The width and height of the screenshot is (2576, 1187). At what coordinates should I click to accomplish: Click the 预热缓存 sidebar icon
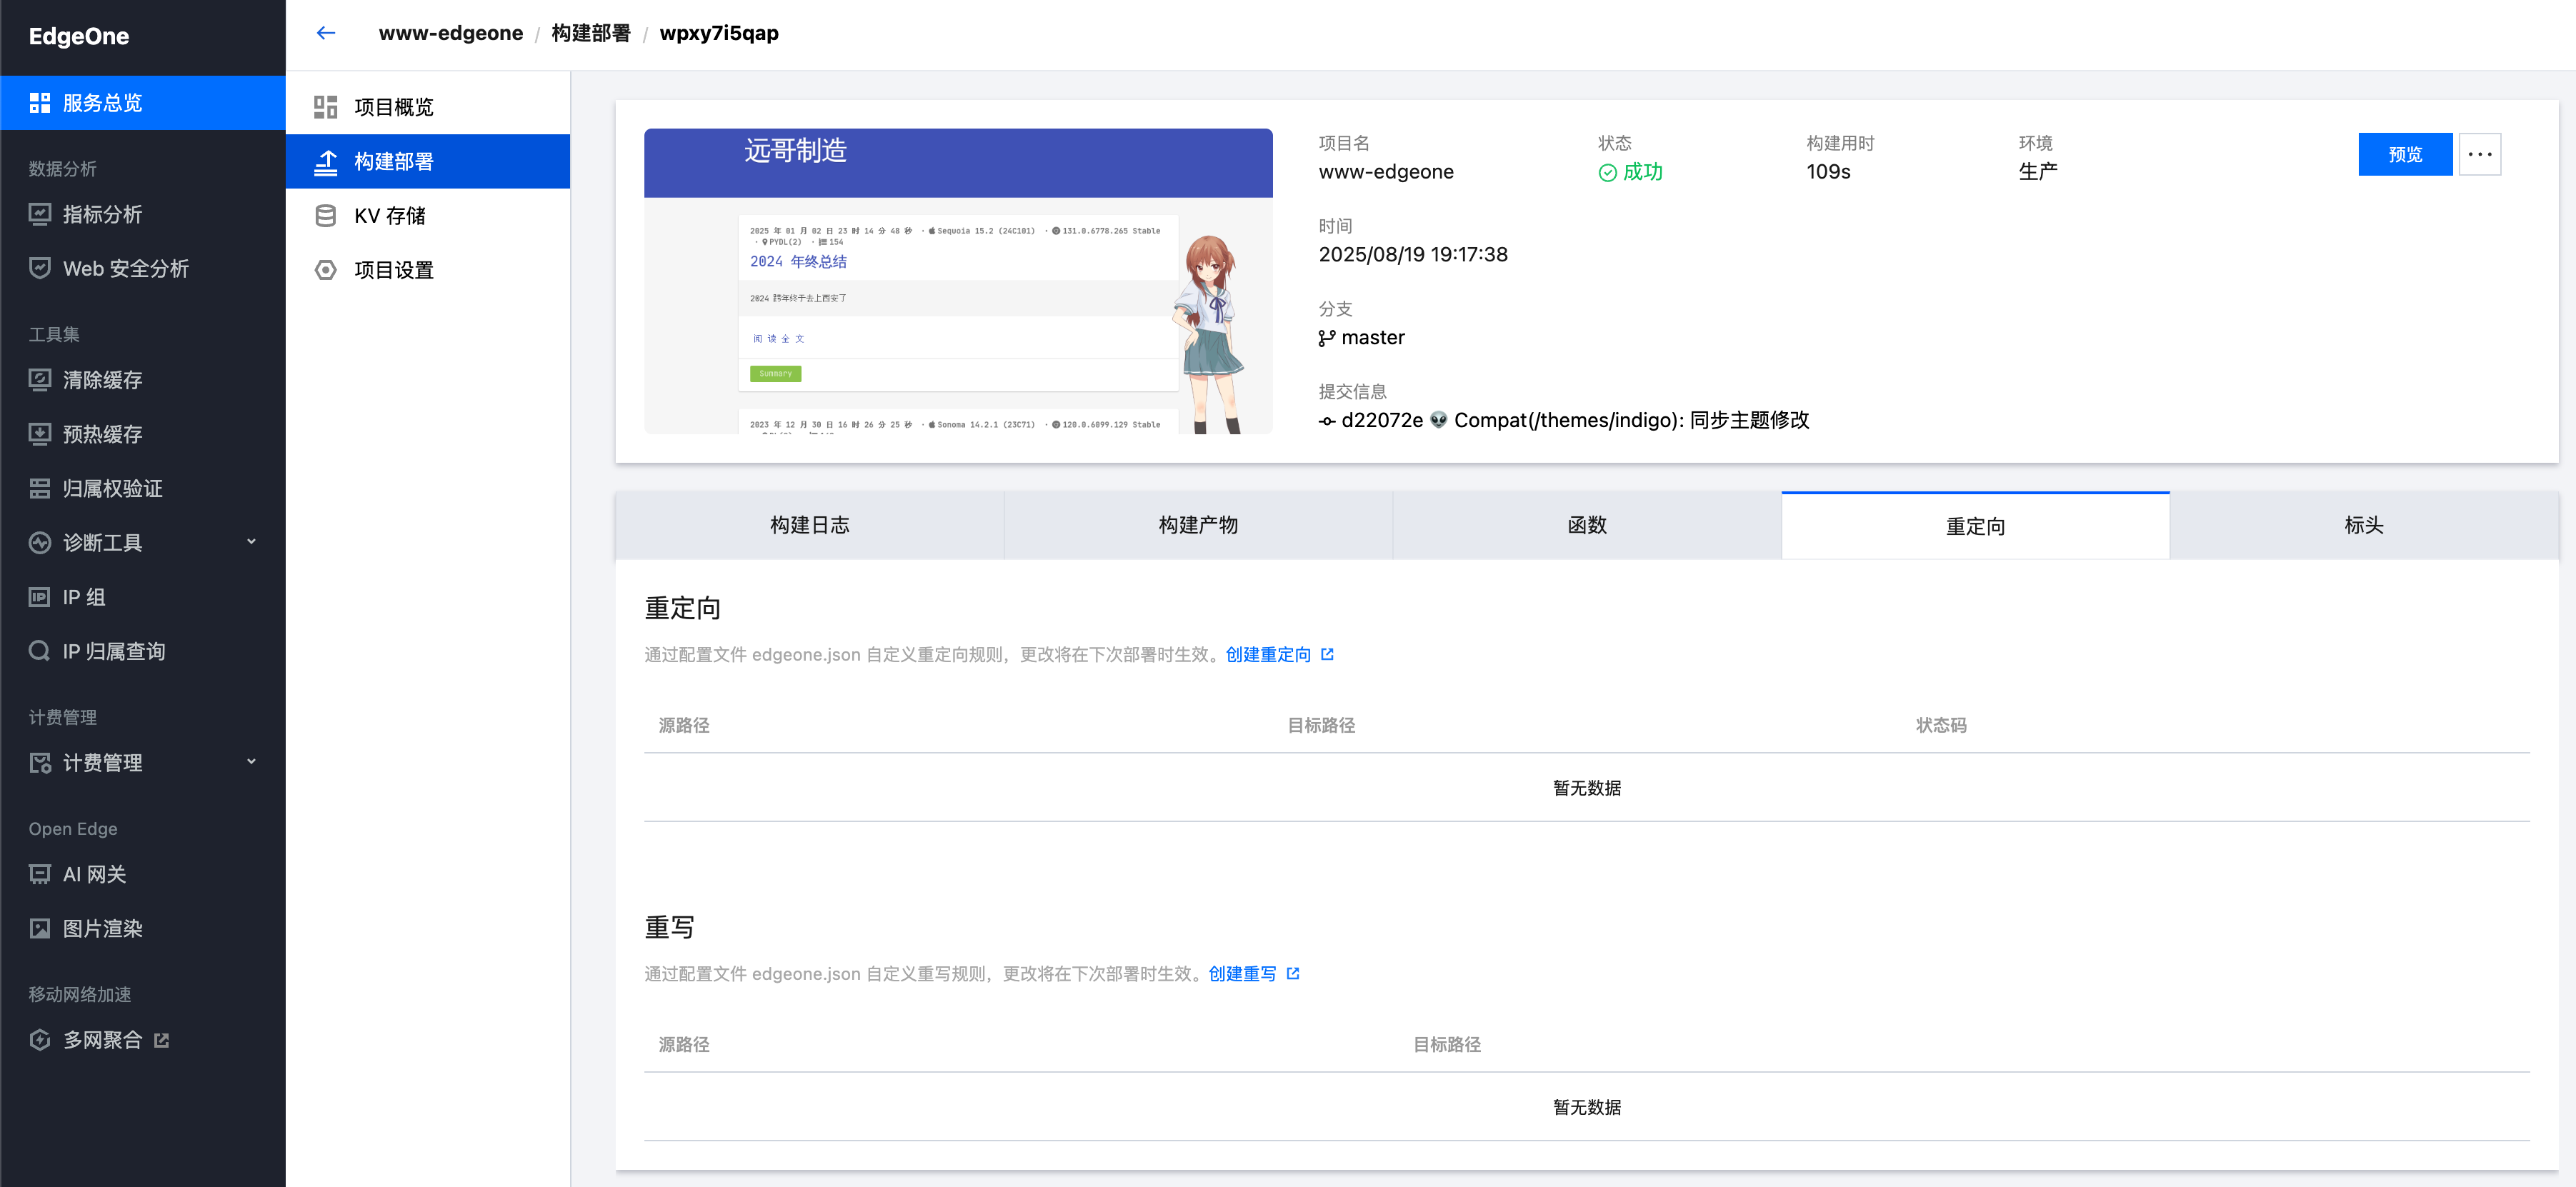point(40,434)
